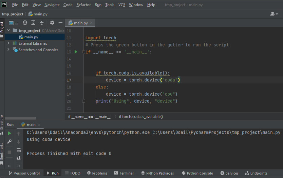
Task: Open Problems tool window
Action: click(97, 173)
